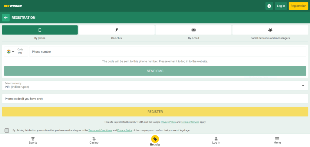The image size is (310, 147).
Task: Switch to the By e-mail tab label
Action: point(193,38)
